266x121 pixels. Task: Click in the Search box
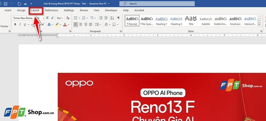point(157,4)
